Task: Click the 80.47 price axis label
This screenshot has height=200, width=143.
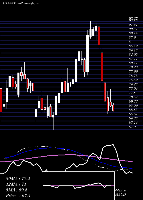Action: (133, 63)
